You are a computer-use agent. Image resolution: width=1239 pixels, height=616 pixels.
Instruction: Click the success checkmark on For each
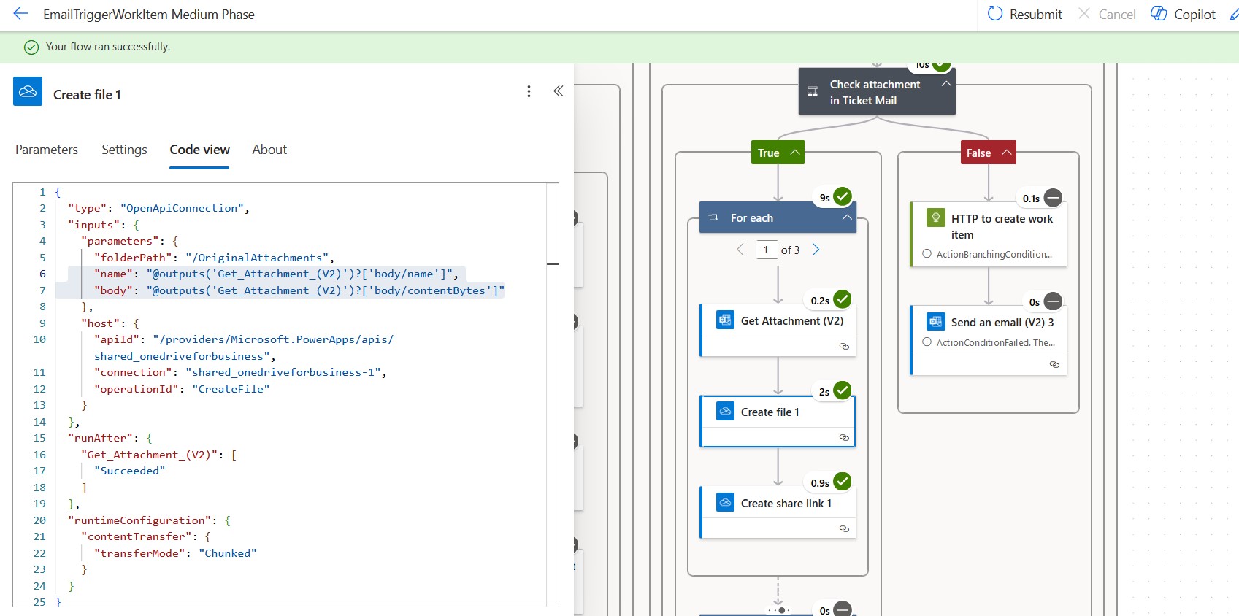pos(843,196)
